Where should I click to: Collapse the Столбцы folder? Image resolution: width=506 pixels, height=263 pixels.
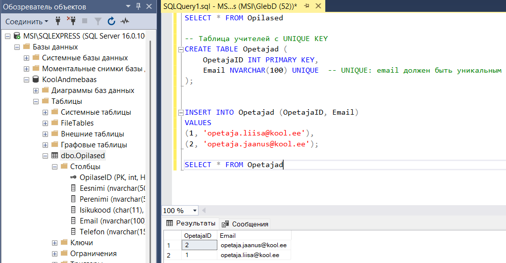click(x=54, y=167)
